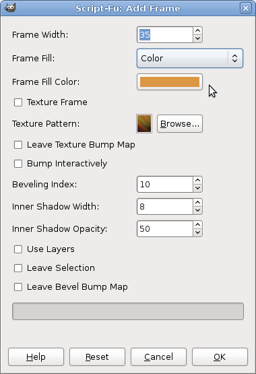Screen dimensions: 256x374
Task: Tick the Leave Selection checkbox
Action: 18,268
